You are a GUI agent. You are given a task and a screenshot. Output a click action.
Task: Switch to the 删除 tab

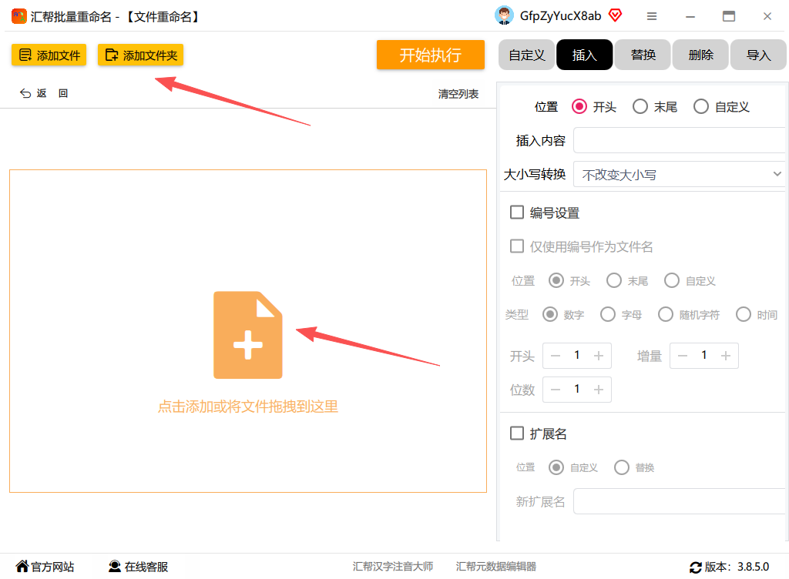click(700, 55)
